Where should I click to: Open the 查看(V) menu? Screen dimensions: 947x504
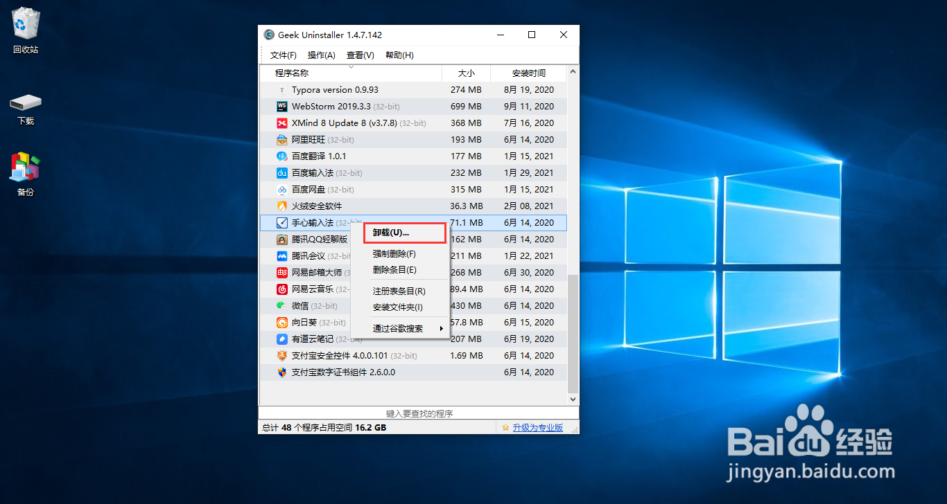coord(360,55)
